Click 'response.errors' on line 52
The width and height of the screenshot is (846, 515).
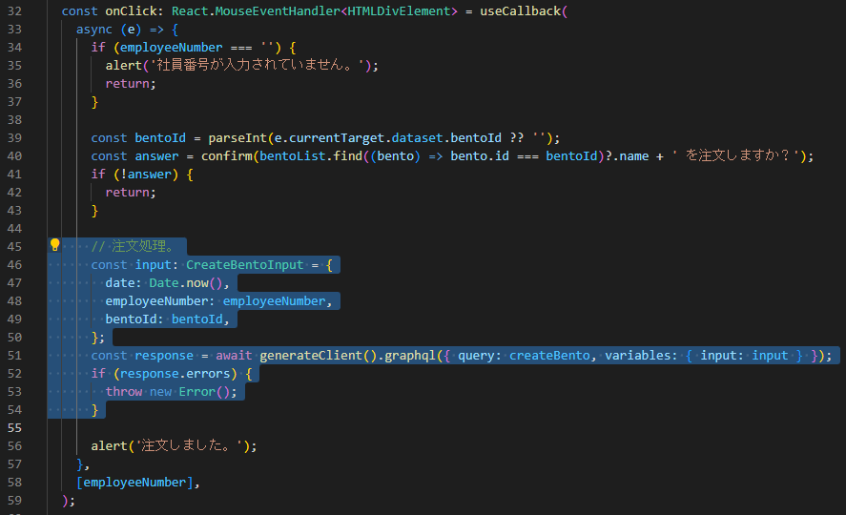pos(175,374)
